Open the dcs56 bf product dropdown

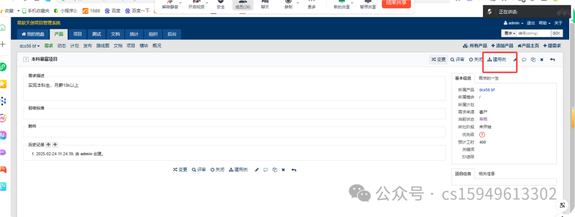click(30, 46)
